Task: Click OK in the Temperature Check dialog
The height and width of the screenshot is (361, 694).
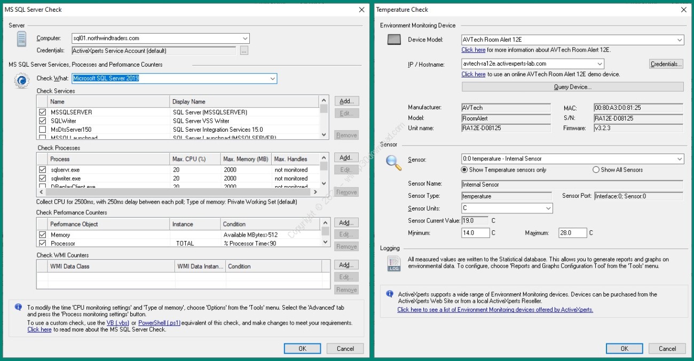Action: pyautogui.click(x=624, y=349)
